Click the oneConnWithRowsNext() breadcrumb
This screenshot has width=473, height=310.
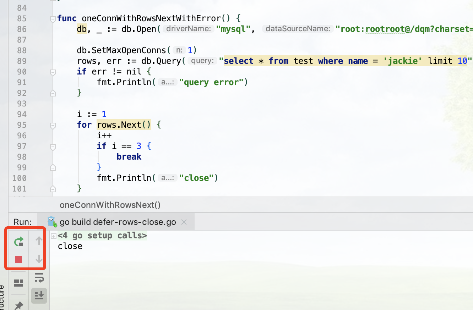pyautogui.click(x=110, y=205)
